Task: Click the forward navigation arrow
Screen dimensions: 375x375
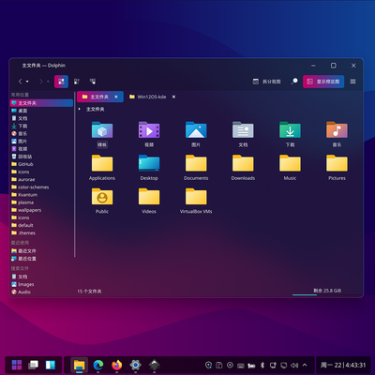Action: [x=40, y=82]
